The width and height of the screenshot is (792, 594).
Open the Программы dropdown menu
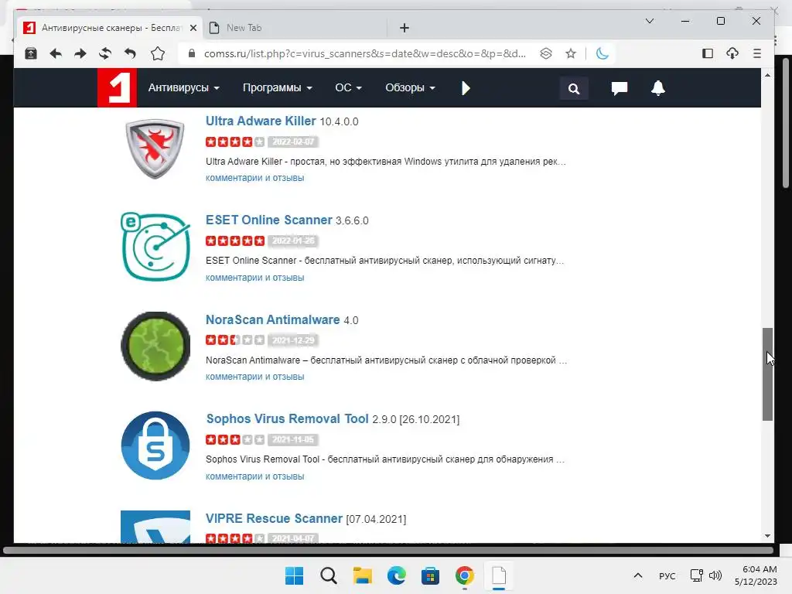pos(278,88)
